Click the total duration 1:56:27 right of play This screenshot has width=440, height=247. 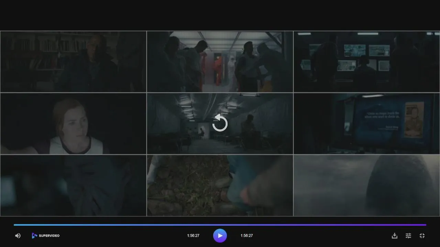(247, 236)
